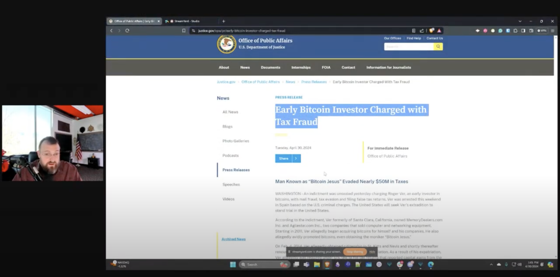Open the Documents menu

(271, 68)
